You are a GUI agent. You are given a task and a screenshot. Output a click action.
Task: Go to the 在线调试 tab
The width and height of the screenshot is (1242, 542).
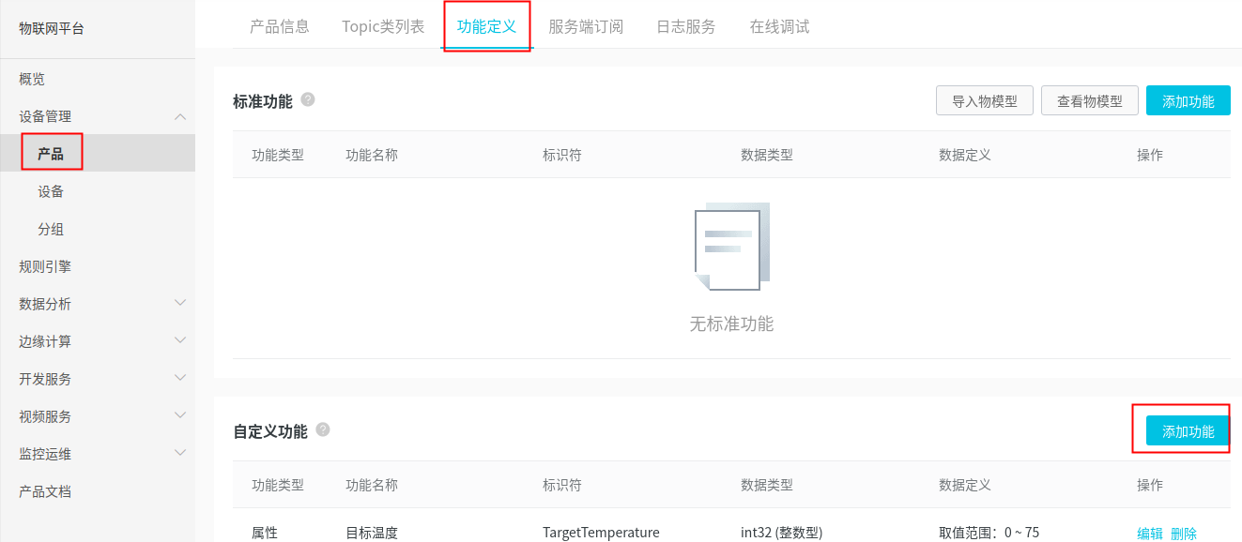[x=779, y=26]
